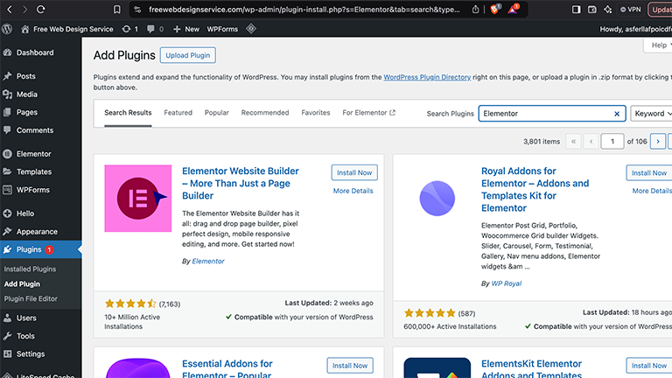Toggle the browser sidebar icon
The width and height of the screenshot is (672, 378).
tap(576, 10)
